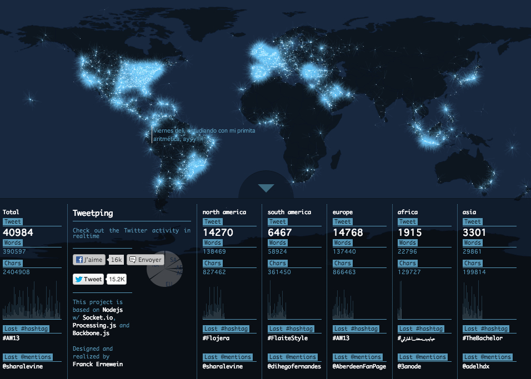Click the asia activity bar chart
The image size is (531, 379).
(x=489, y=300)
